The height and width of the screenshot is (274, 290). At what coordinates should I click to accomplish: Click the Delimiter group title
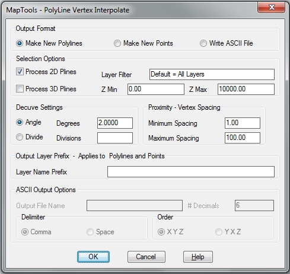coord(33,217)
